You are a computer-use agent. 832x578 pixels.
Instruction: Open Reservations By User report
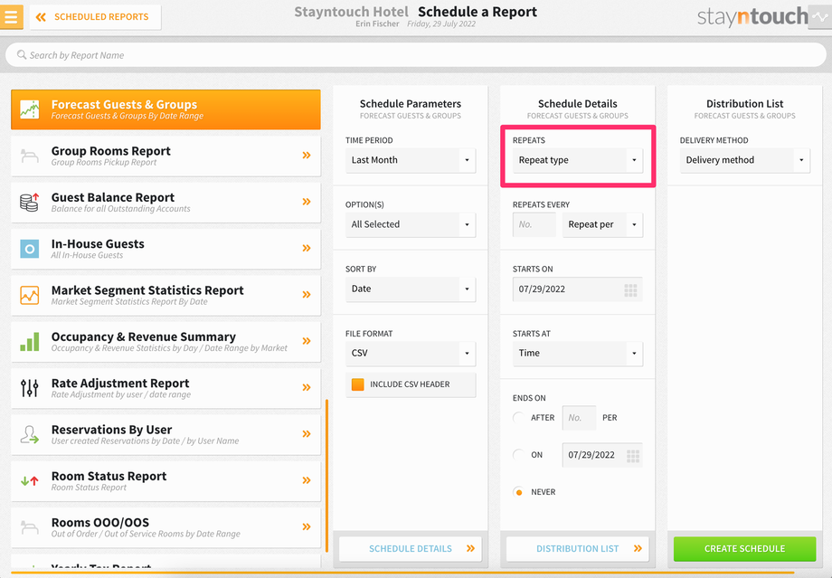[x=165, y=435]
